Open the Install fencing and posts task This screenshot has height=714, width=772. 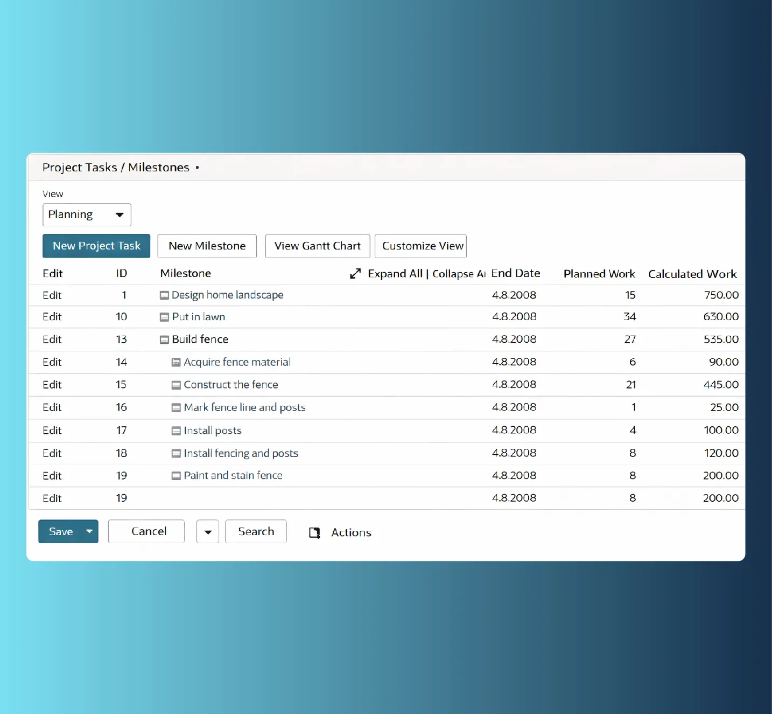coord(241,453)
